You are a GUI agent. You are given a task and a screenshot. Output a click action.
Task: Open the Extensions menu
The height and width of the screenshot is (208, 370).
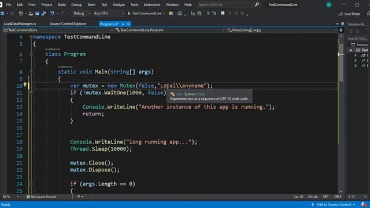pyautogui.click(x=151, y=5)
